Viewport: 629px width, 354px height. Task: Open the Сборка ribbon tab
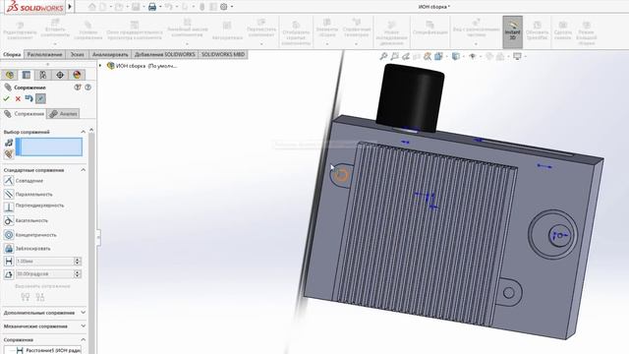(x=12, y=54)
